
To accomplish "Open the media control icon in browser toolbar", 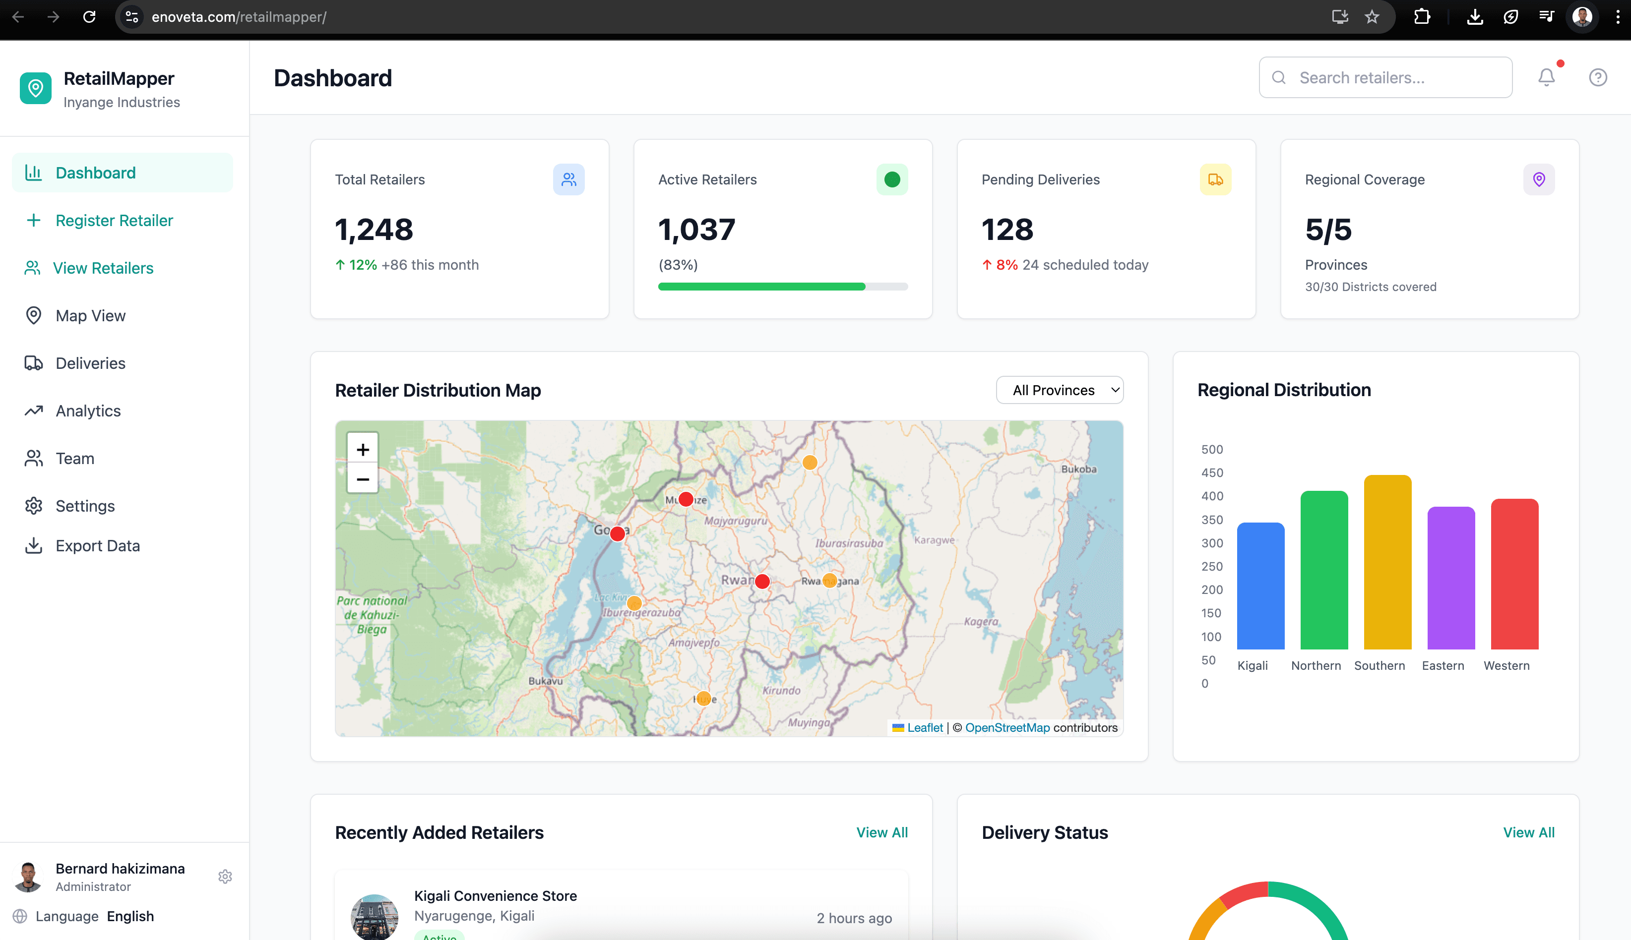I will tap(1546, 17).
